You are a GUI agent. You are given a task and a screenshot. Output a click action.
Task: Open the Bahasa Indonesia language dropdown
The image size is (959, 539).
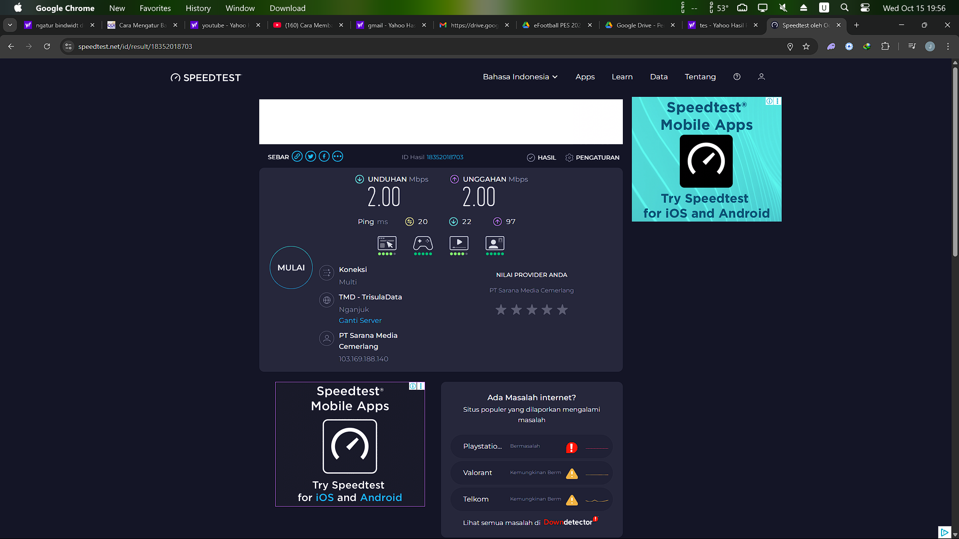click(520, 77)
